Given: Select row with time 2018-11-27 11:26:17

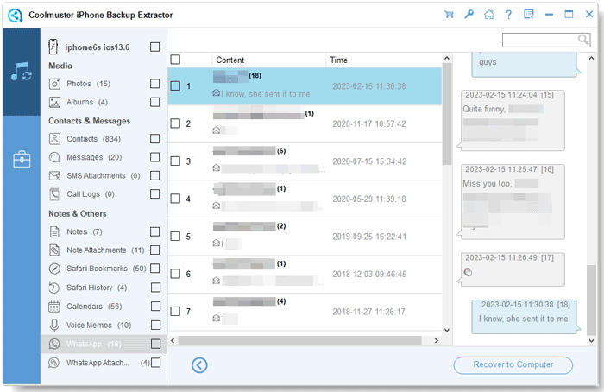Looking at the screenshot, I should tap(305, 312).
